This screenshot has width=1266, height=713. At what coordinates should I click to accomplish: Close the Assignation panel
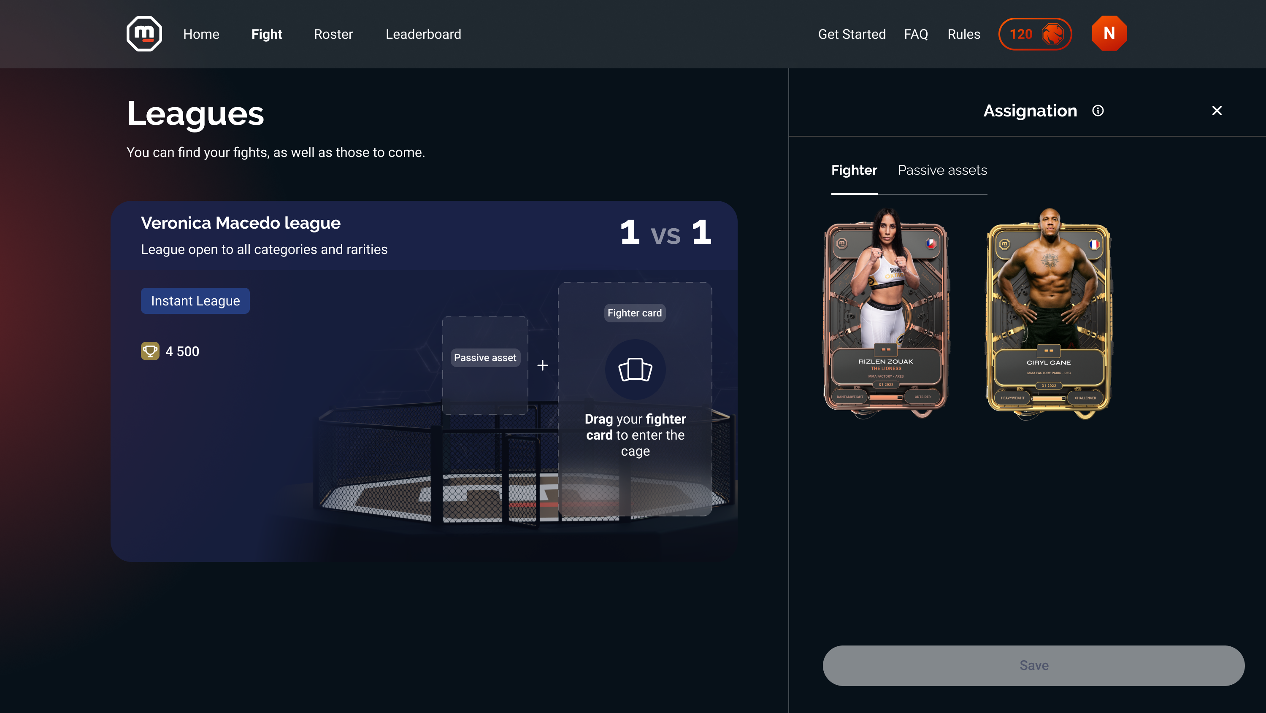1216,111
